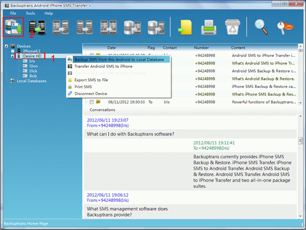Open the magnifying glass Search tool

(x=261, y=27)
